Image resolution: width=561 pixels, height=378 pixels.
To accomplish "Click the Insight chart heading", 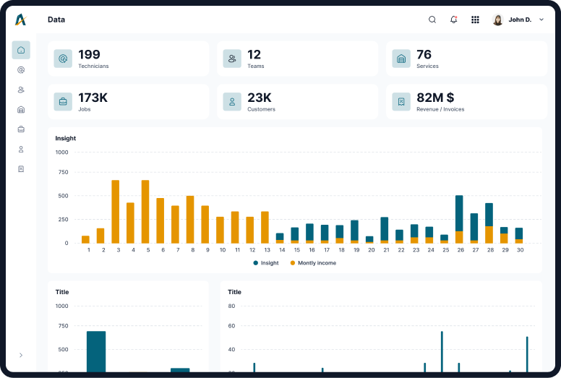I will [x=66, y=138].
